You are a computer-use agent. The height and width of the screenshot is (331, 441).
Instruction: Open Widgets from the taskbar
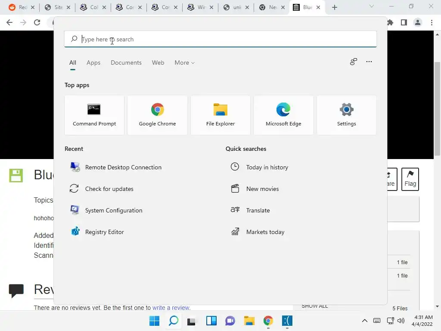pyautogui.click(x=211, y=321)
